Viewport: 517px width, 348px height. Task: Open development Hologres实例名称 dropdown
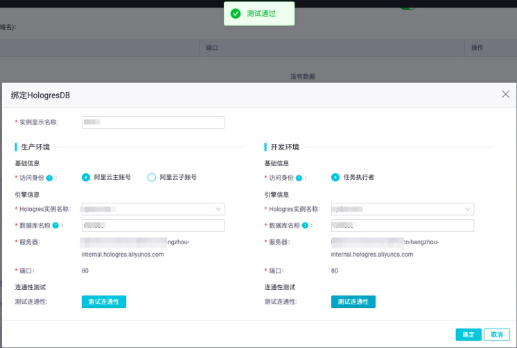[403, 209]
